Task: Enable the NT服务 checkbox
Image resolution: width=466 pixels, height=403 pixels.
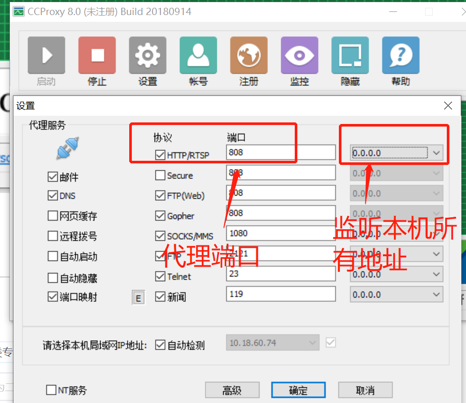Action: pyautogui.click(x=51, y=390)
